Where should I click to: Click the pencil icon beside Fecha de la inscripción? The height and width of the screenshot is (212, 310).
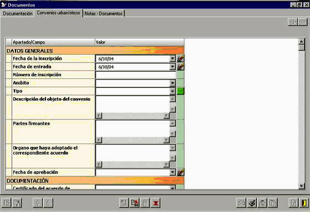pos(180,59)
